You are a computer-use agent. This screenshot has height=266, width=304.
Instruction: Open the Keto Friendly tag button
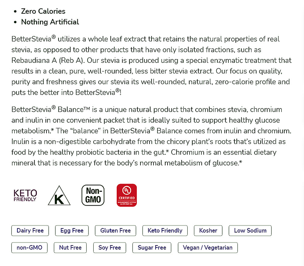click(165, 230)
